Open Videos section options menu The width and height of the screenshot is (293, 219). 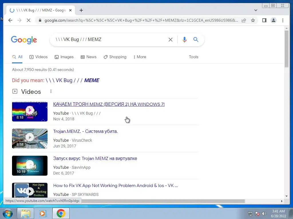tap(51, 92)
